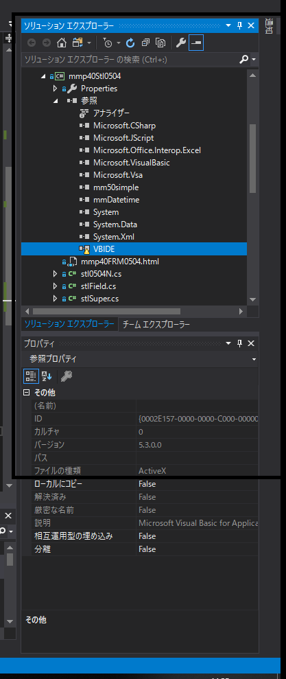
Task: Select the mmDatetime reference
Action: pos(117,200)
